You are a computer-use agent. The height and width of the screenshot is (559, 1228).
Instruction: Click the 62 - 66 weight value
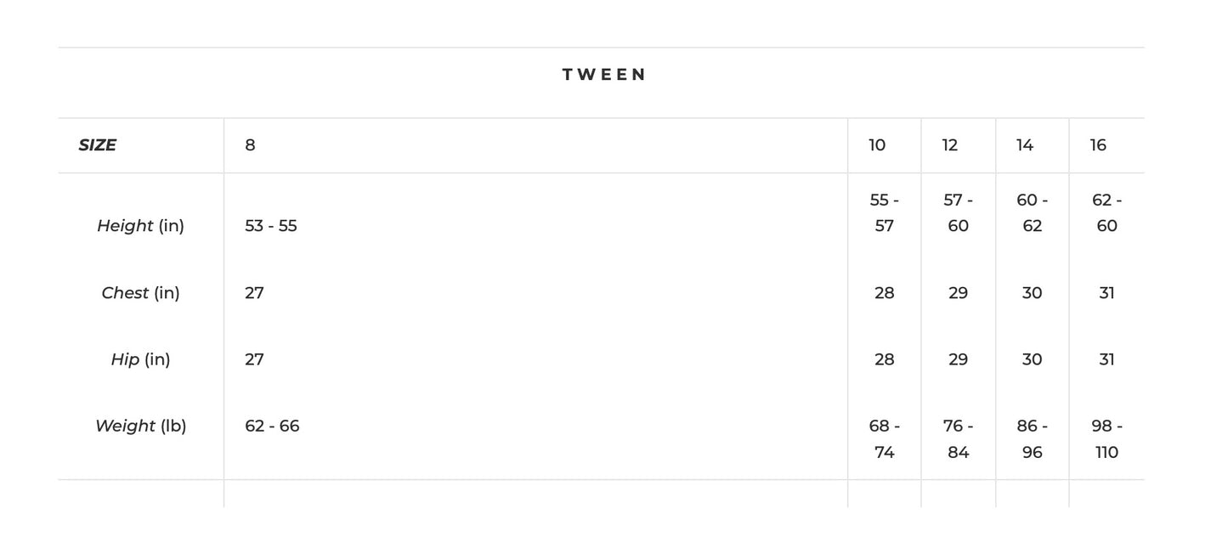pos(272,426)
